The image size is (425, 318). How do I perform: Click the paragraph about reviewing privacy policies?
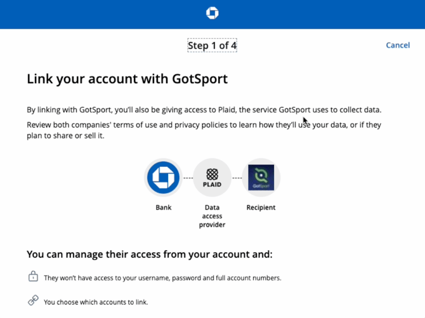203,130
